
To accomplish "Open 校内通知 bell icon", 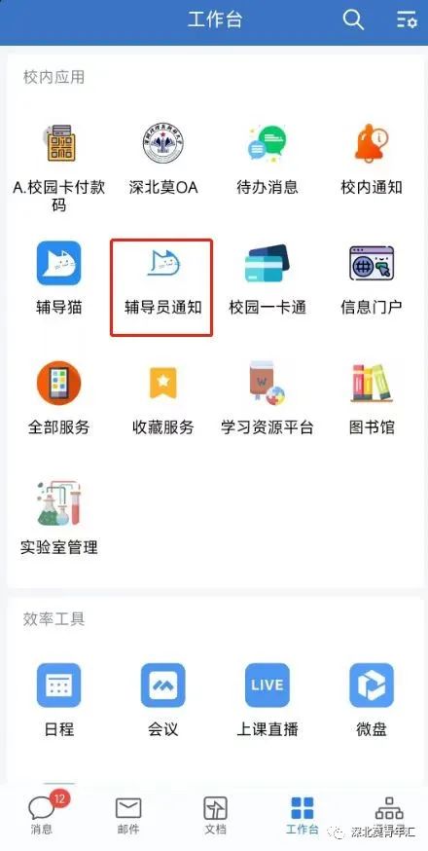I will click(372, 143).
